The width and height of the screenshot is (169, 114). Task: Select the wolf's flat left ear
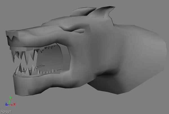click(x=83, y=12)
